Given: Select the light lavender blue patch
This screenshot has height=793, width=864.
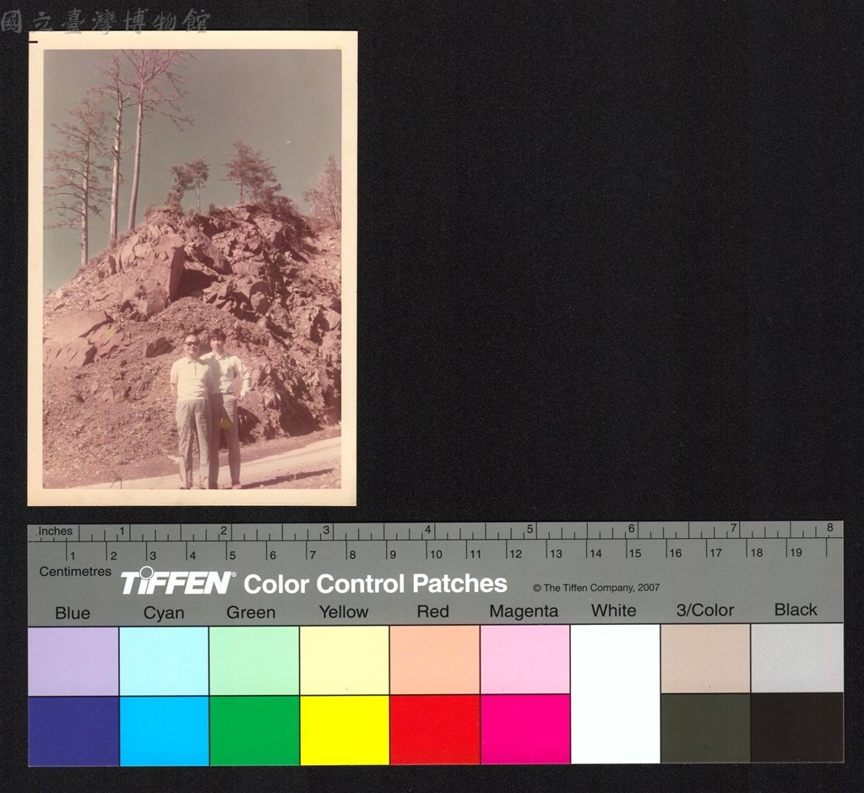Looking at the screenshot, I should pyautogui.click(x=73, y=661).
